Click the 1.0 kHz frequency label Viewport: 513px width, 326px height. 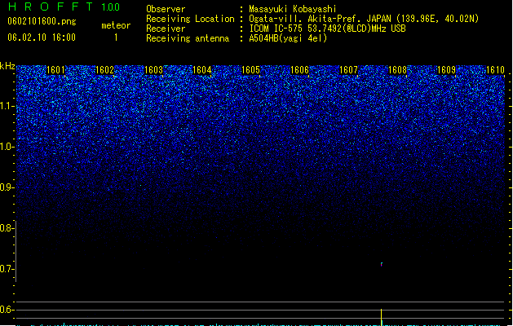pos(7,147)
